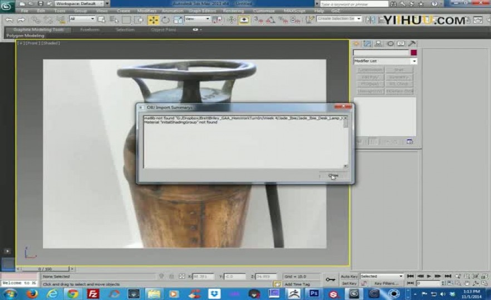Click the Redo arrow in main toolbar
This screenshot has width=491, height=300.
coord(21,20)
